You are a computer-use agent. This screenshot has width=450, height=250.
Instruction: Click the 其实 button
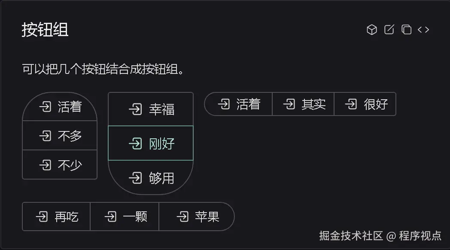303,104
